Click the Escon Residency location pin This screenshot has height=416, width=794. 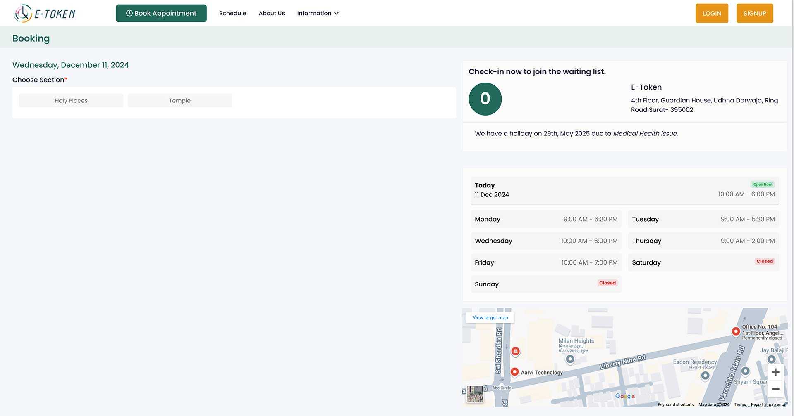coord(705,376)
